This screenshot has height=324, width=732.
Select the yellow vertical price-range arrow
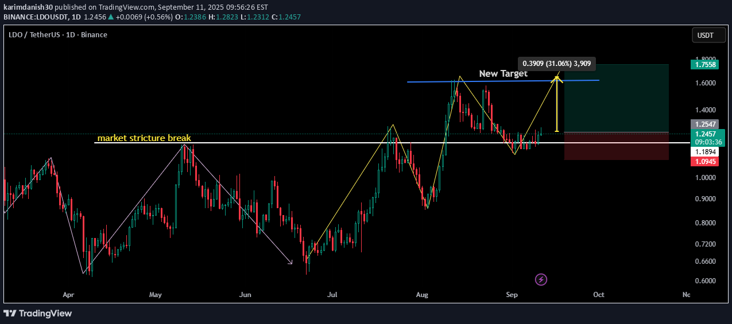(x=557, y=104)
